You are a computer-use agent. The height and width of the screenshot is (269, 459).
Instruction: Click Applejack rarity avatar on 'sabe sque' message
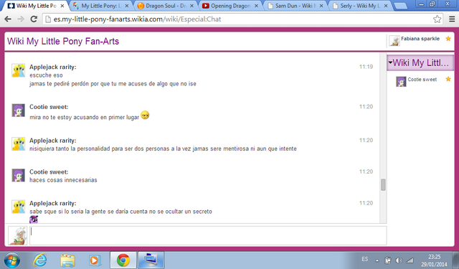click(x=18, y=207)
